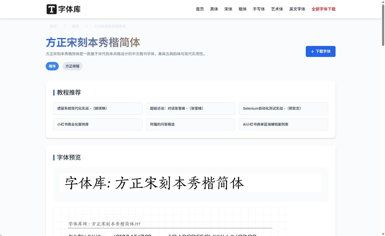Viewport: 385px width, 236px height.
Task: Open the 手写体 category in navbar
Action: tap(259, 9)
